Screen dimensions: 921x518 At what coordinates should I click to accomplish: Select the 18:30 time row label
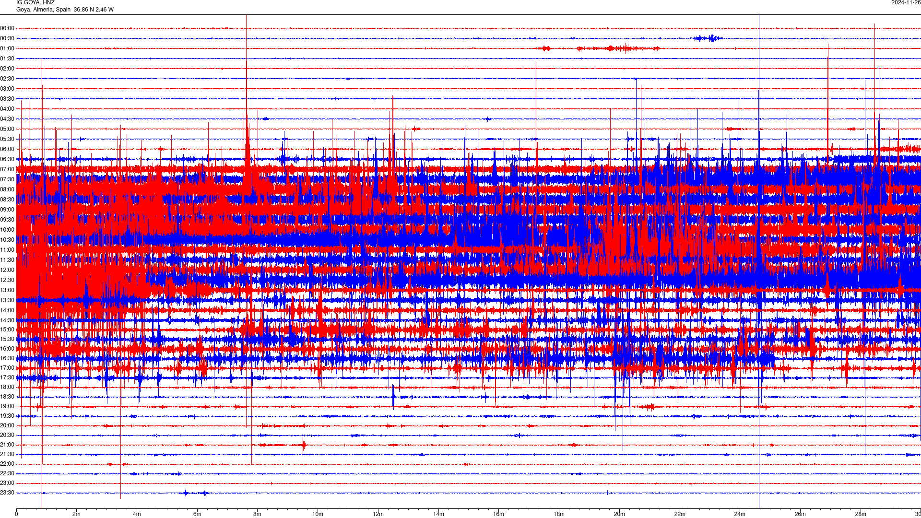(x=7, y=397)
